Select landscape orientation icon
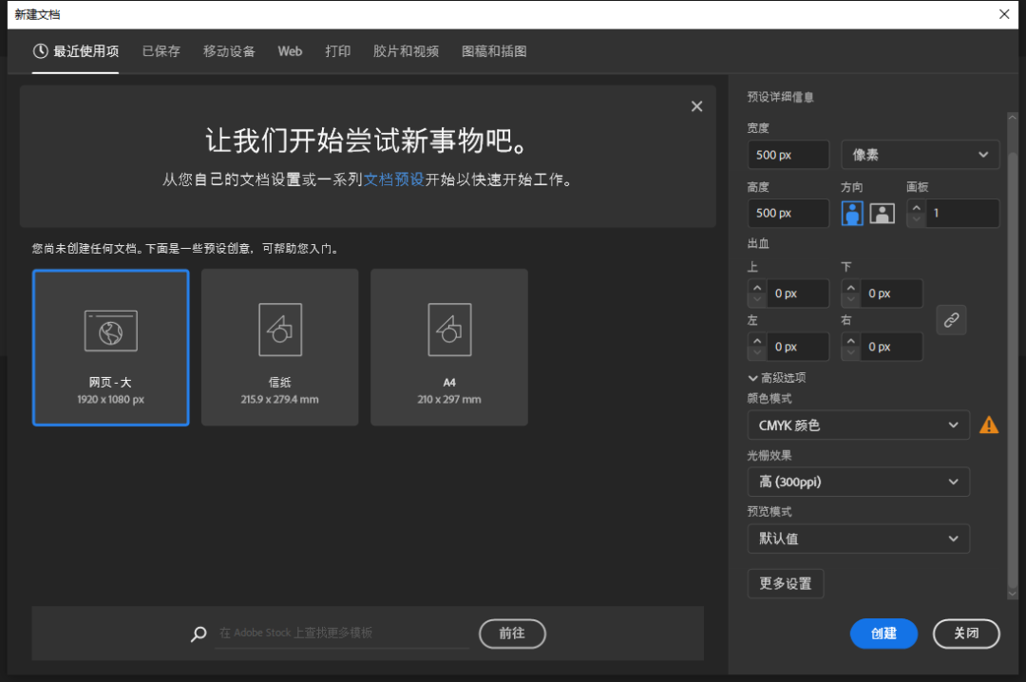 click(x=883, y=214)
